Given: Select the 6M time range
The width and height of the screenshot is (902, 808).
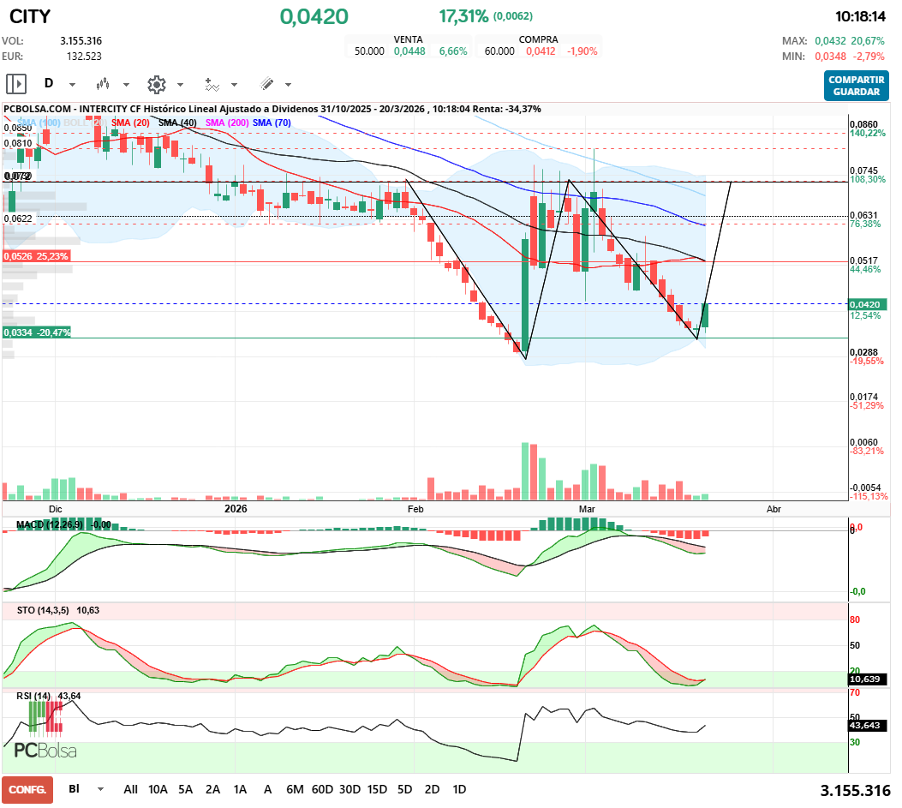Looking at the screenshot, I should (295, 789).
